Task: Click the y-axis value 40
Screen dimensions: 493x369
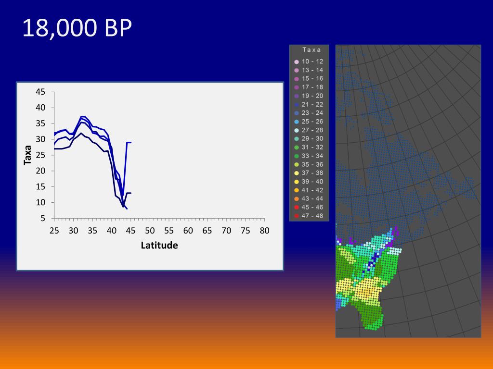Action: click(40, 108)
